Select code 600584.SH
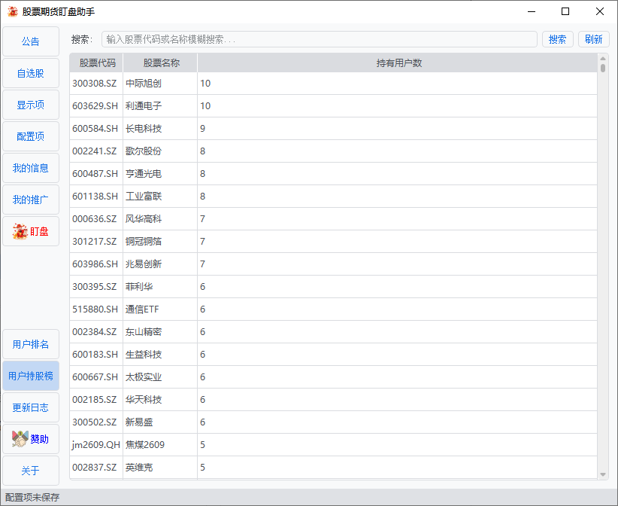This screenshot has height=506, width=618. [x=95, y=128]
